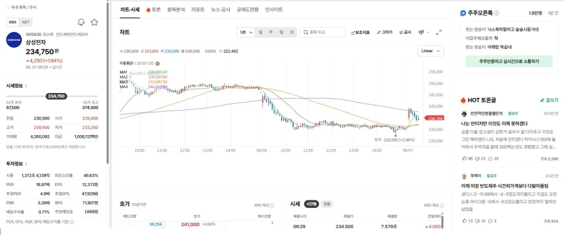Open the 공매도현황 tab
The image size is (565, 235).
[x=247, y=9]
